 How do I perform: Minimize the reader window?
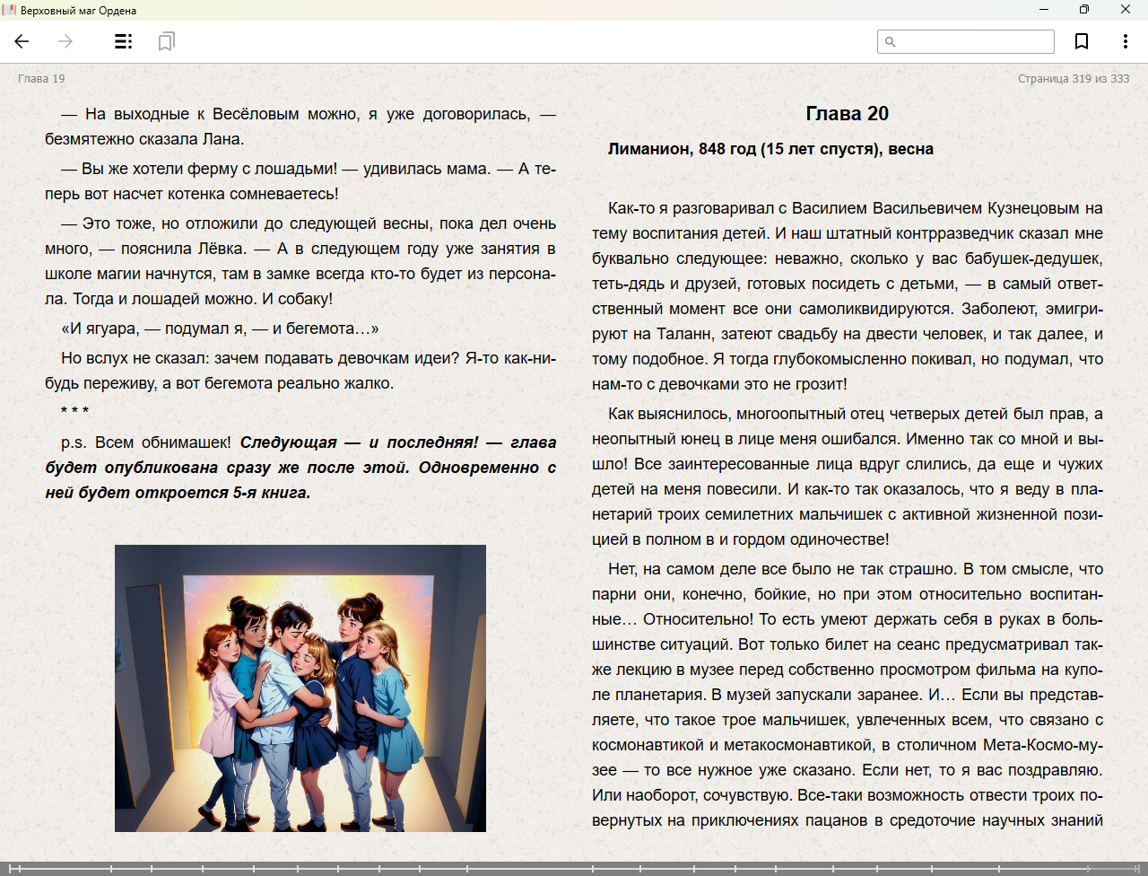[1043, 10]
